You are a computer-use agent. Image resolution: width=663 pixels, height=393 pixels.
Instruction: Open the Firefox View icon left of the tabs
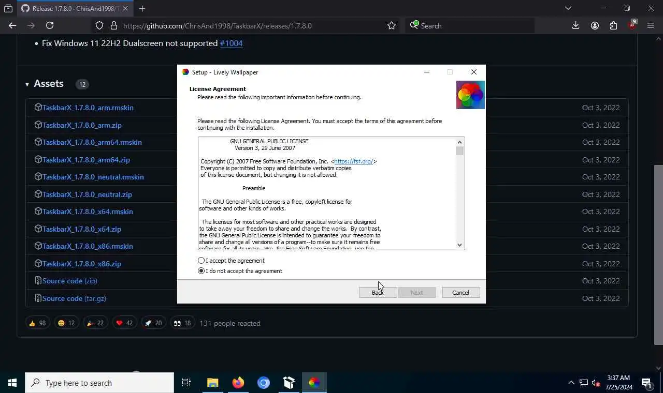(x=8, y=8)
